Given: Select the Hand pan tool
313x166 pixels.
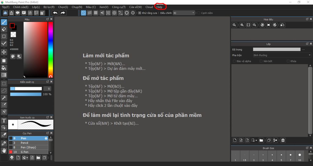Looking at the screenshot, I should pos(4,150).
